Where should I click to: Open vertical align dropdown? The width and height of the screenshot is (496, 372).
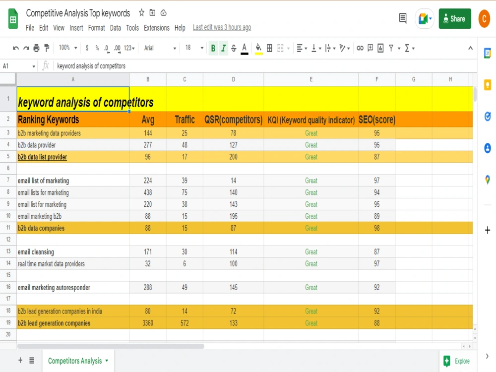tap(316, 48)
